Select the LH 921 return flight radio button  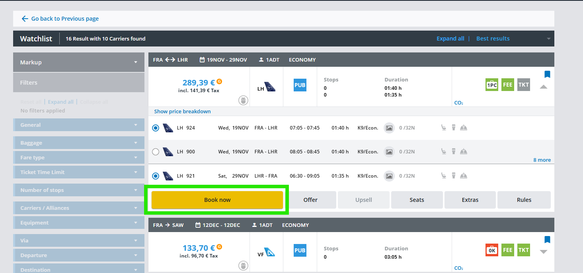(x=156, y=176)
